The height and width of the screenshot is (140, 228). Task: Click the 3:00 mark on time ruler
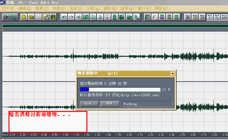(x=193, y=135)
